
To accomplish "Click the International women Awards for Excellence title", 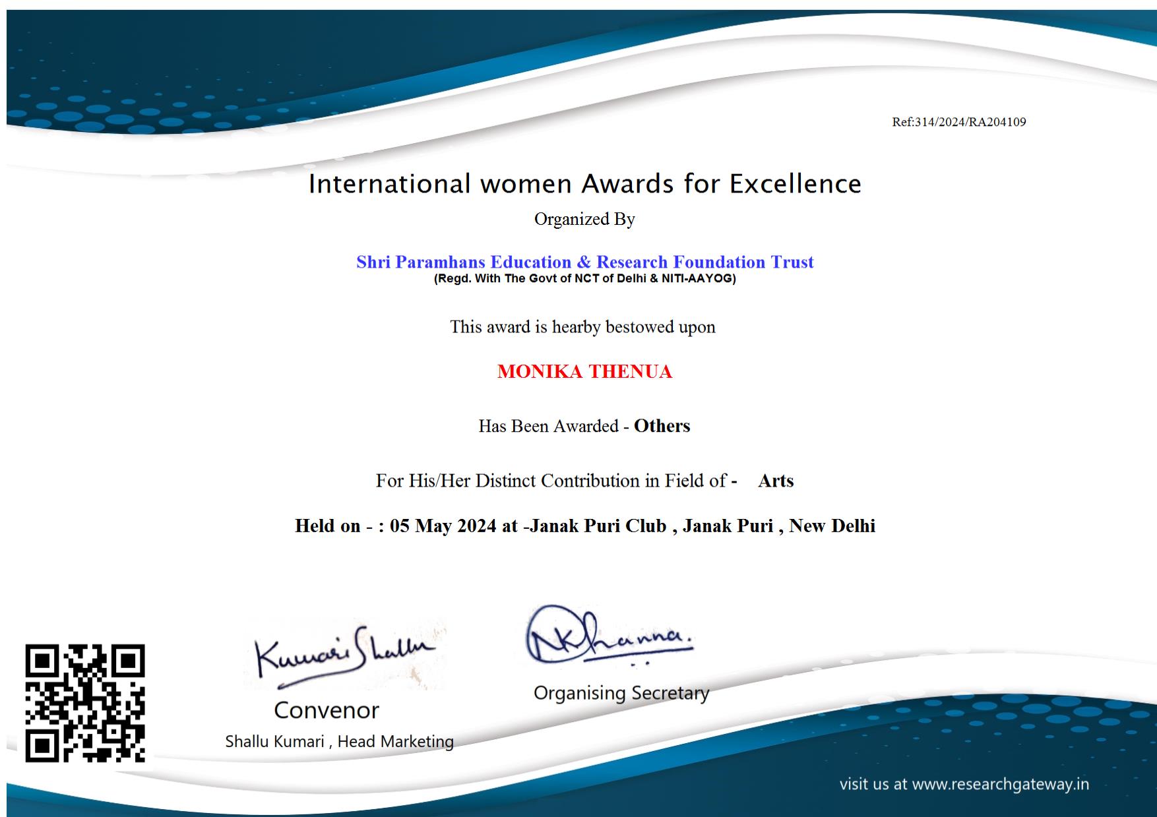I will [x=584, y=184].
